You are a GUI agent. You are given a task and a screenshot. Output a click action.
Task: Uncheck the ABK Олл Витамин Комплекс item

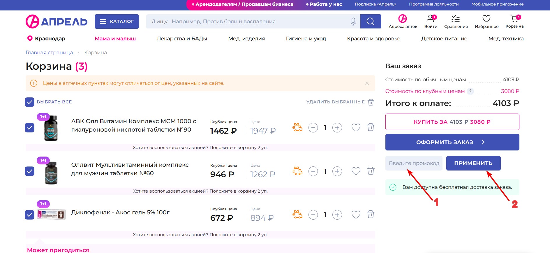click(30, 128)
